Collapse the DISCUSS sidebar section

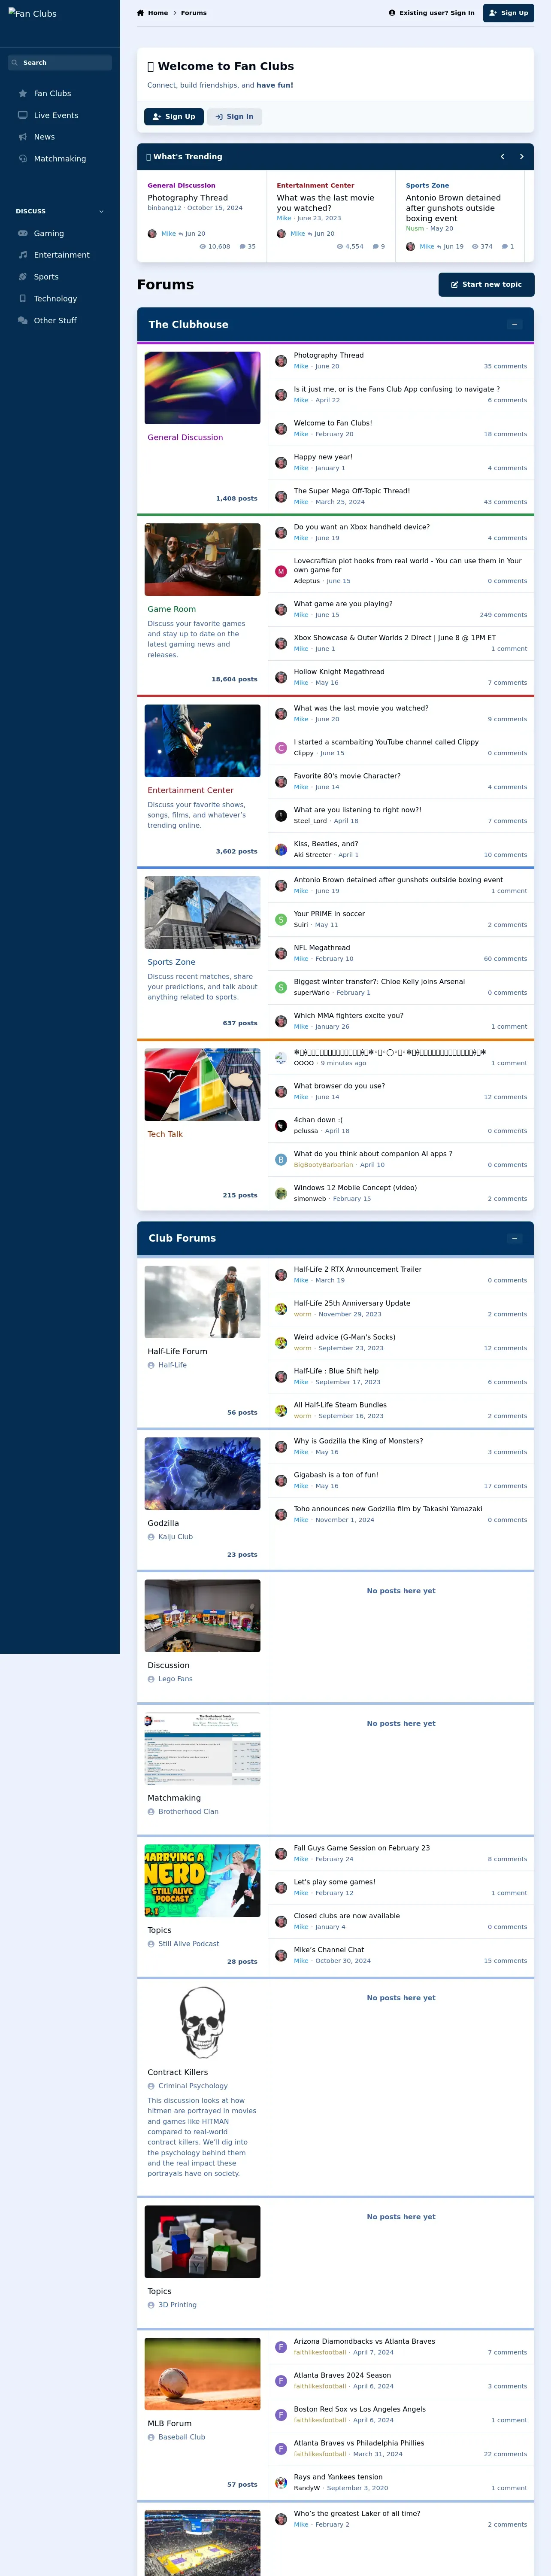point(101,212)
